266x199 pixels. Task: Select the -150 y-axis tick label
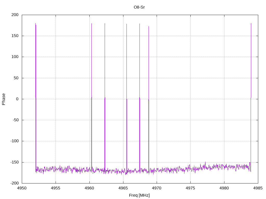click(x=15, y=162)
